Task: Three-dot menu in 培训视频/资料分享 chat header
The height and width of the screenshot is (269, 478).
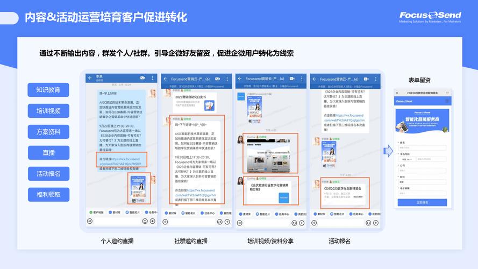Action: coord(302,79)
